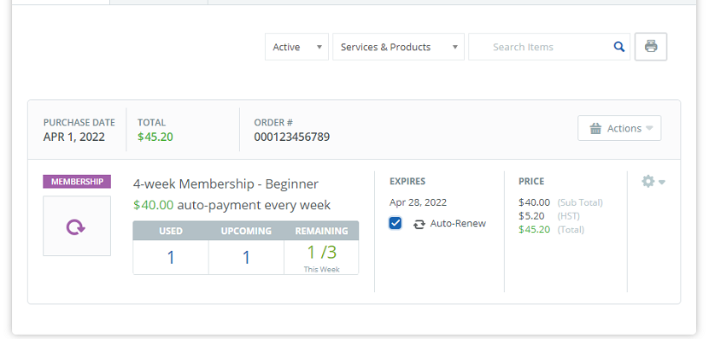
Task: Click the purchase date APR 1, 2022
Action: point(74,137)
